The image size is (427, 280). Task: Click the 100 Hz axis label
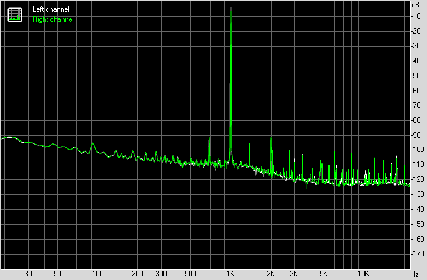point(98,274)
